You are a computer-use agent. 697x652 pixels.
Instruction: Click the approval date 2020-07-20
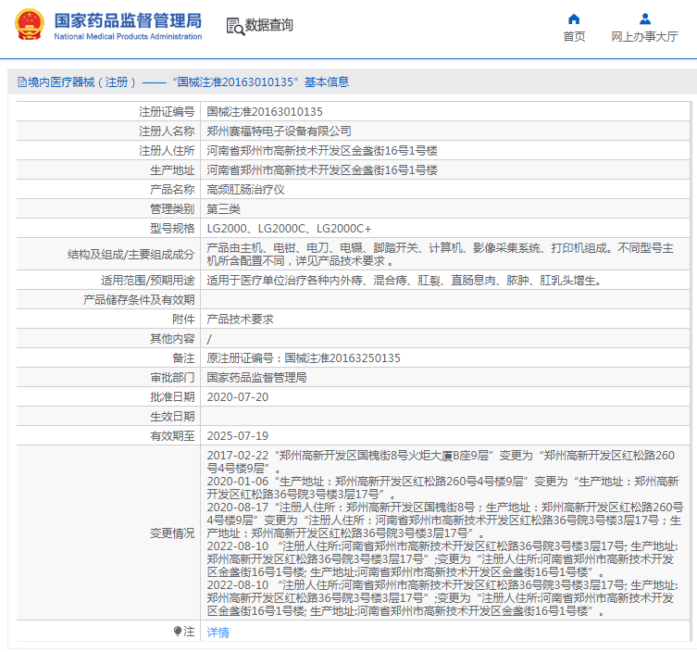tap(237, 396)
